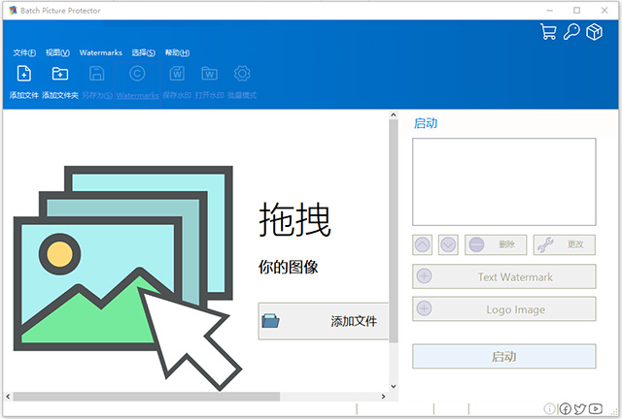Add a Text Watermark

504,276
